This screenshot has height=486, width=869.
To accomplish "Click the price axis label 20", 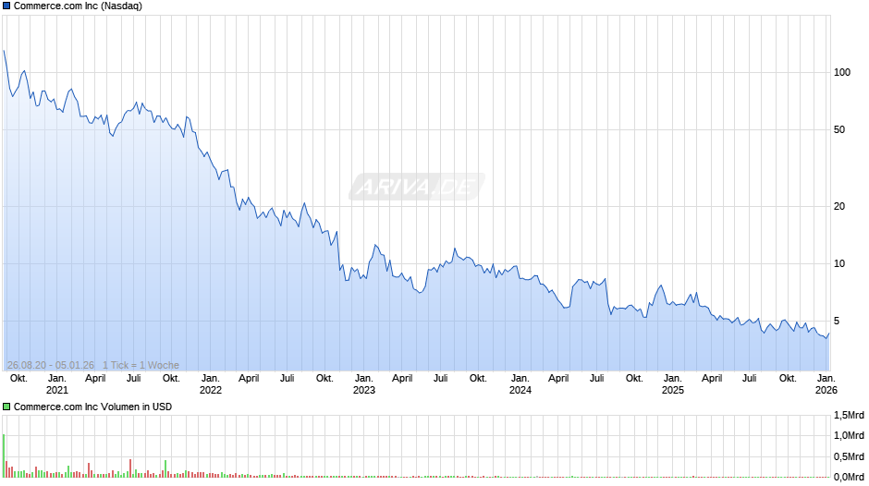I will [x=839, y=206].
